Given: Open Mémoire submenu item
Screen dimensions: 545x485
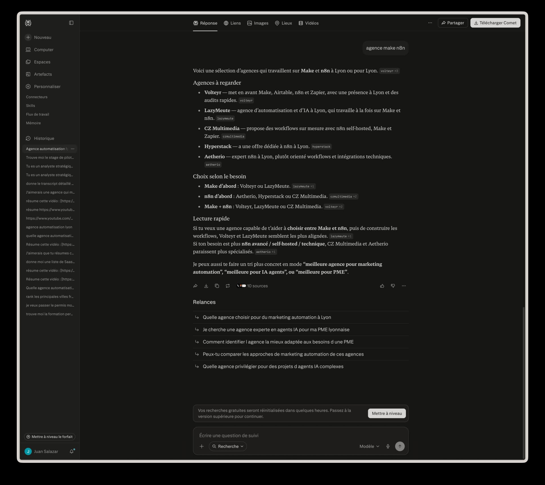Looking at the screenshot, I should 33,123.
